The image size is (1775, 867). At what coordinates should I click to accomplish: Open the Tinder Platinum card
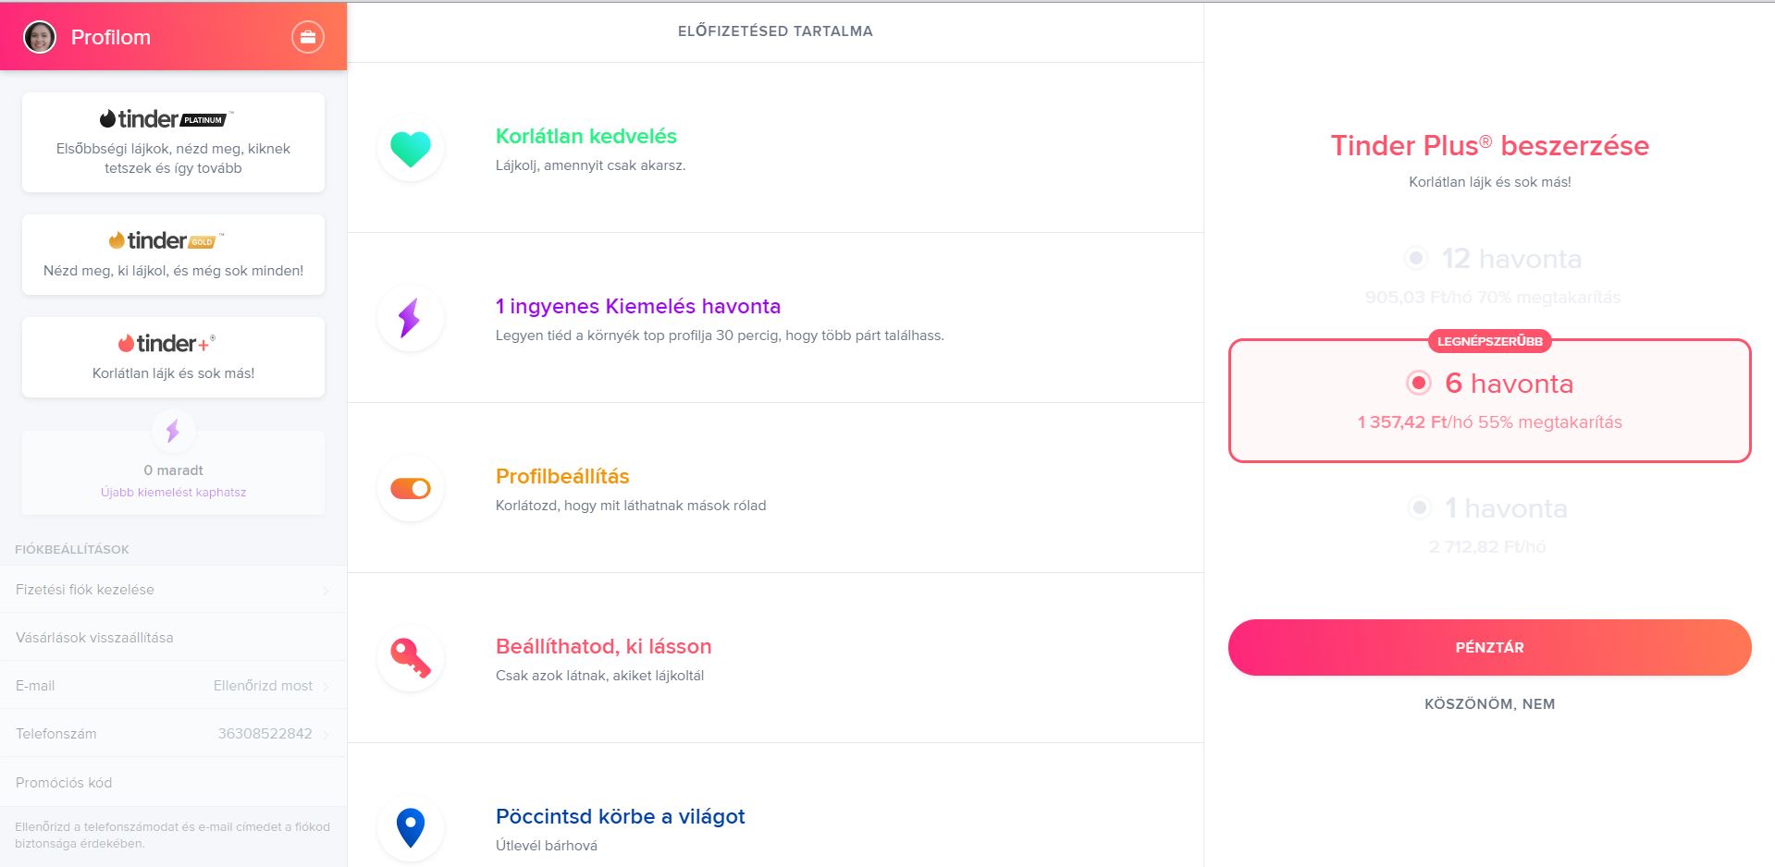point(173,142)
